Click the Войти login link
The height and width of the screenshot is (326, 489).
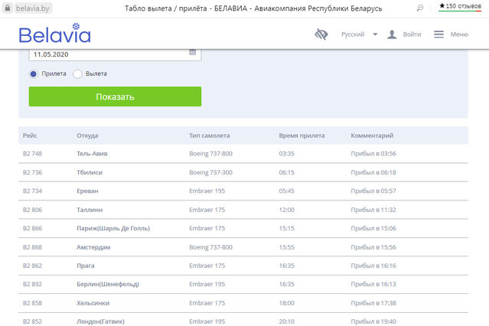click(x=412, y=34)
